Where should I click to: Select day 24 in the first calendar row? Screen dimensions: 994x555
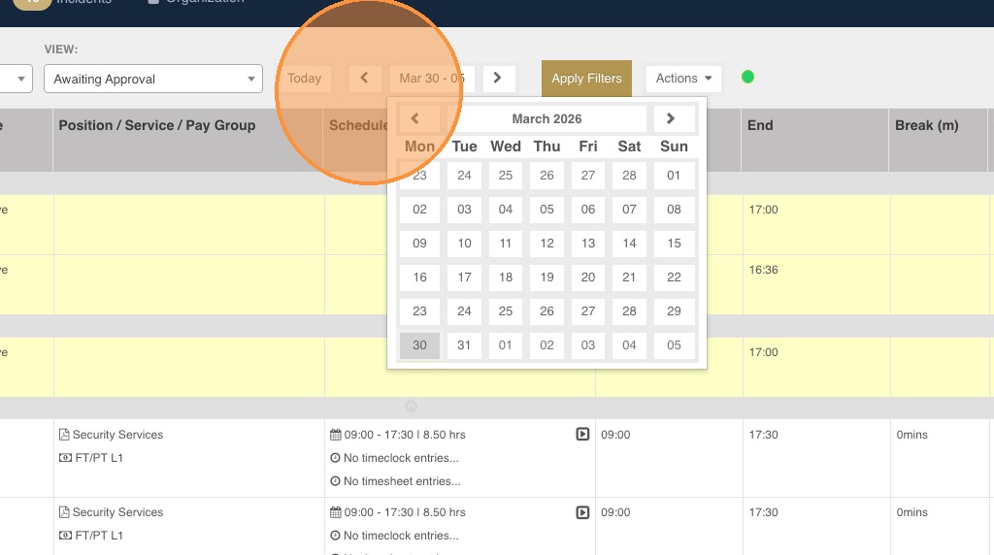[x=464, y=176]
